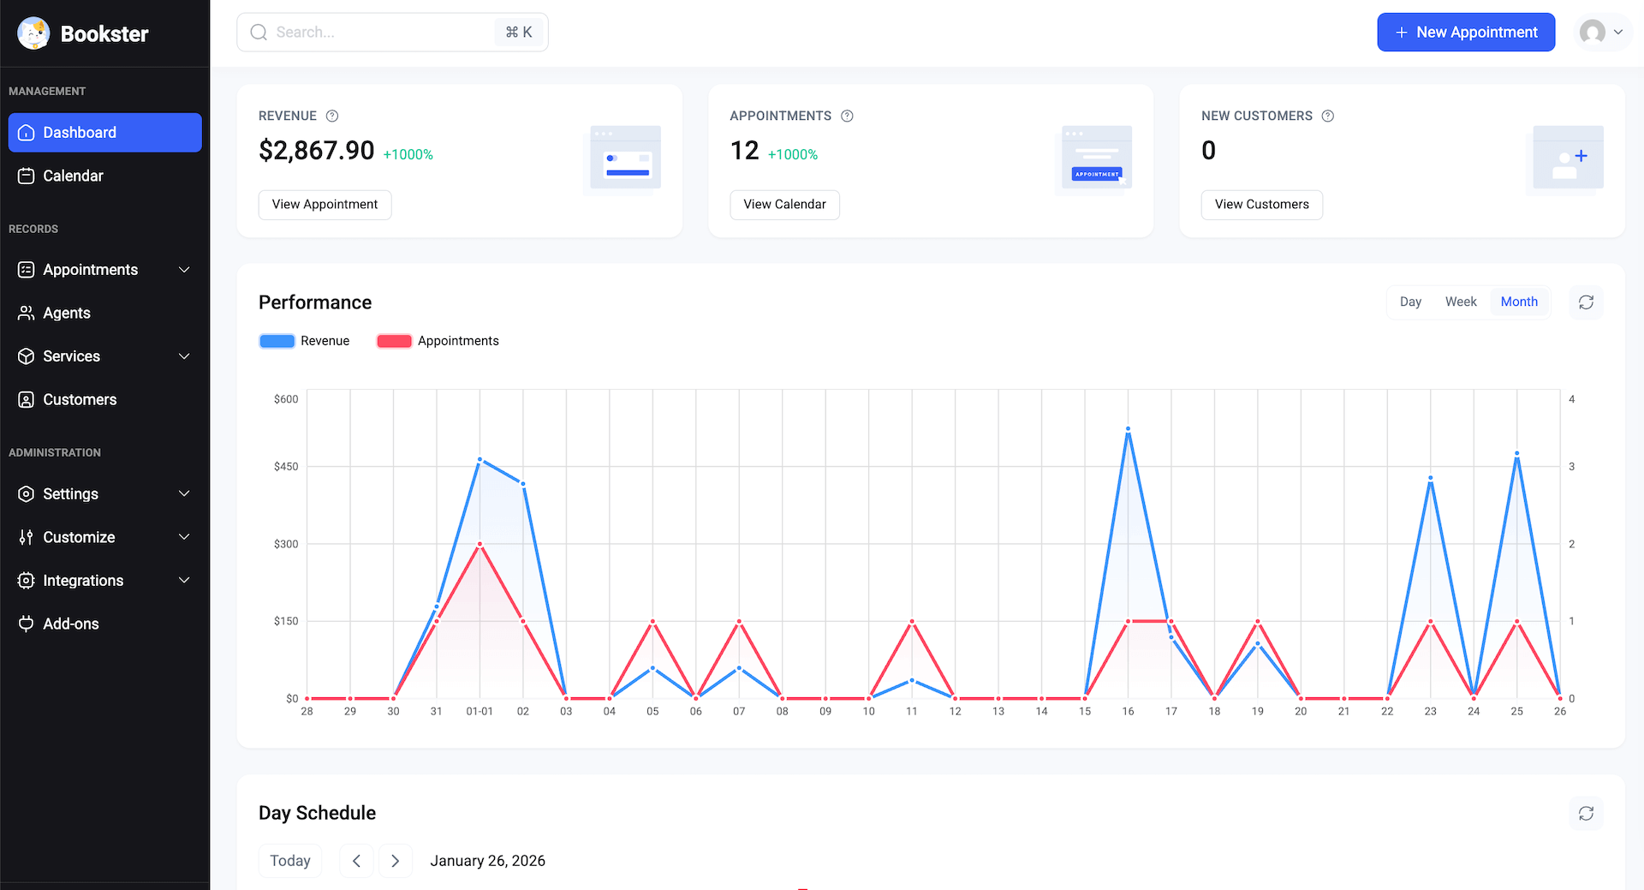Click the Revenue help question-mark icon
1644x890 pixels.
332,116
